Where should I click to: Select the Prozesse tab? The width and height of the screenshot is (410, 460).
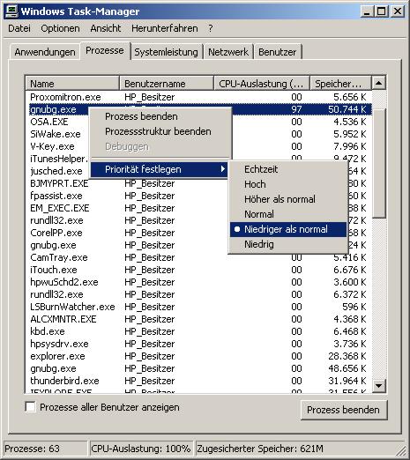105,50
